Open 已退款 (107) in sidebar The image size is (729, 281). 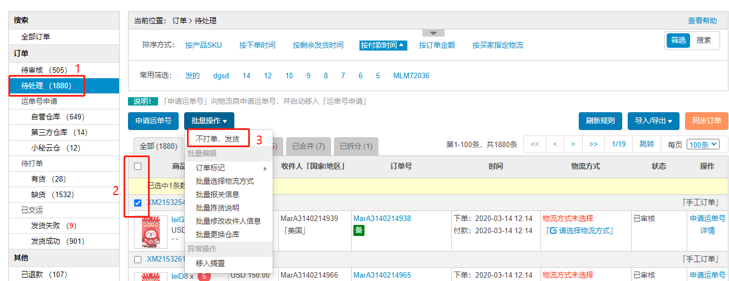64,274
